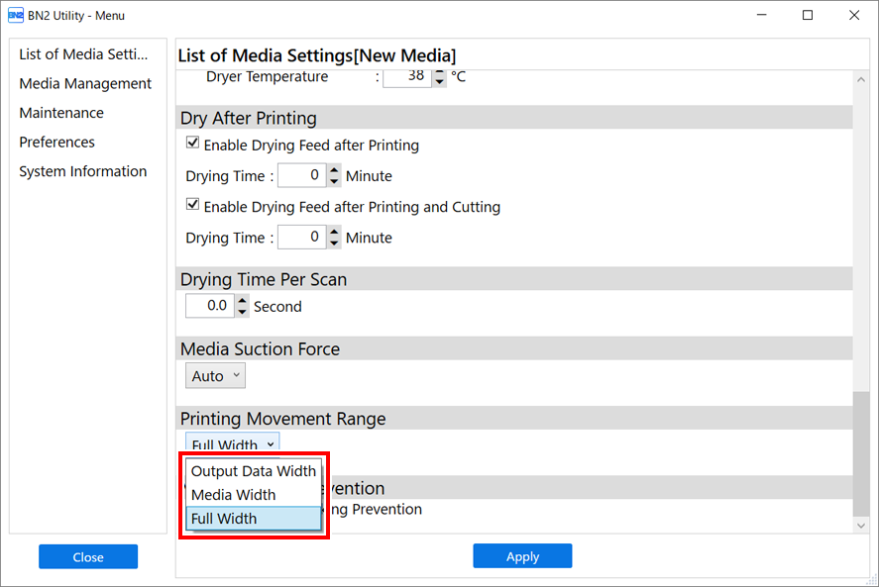Screen dimensions: 879x587
Task: Increase Drying Time after printing and cutting
Action: [334, 232]
